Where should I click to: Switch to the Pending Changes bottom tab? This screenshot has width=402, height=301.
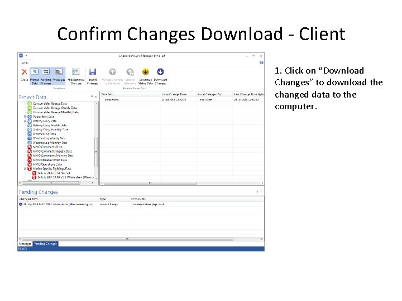pos(45,244)
